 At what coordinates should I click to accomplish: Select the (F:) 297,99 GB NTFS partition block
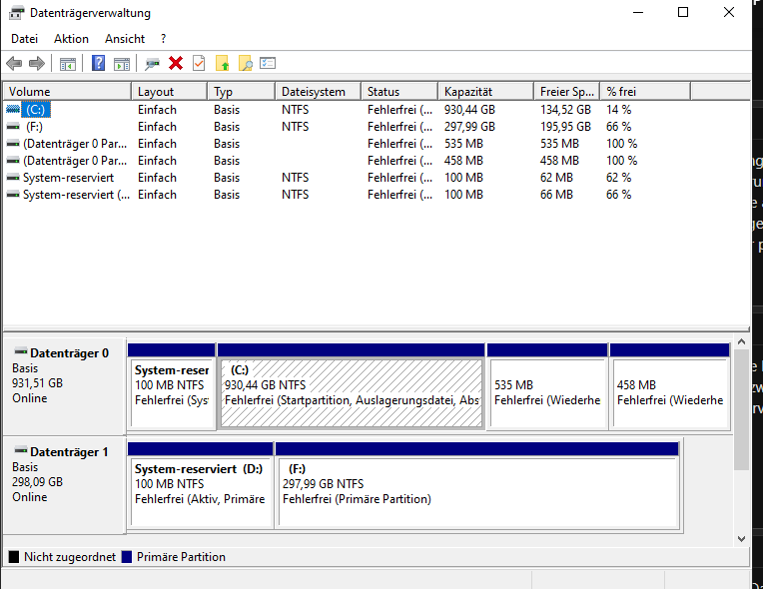pyautogui.click(x=477, y=485)
